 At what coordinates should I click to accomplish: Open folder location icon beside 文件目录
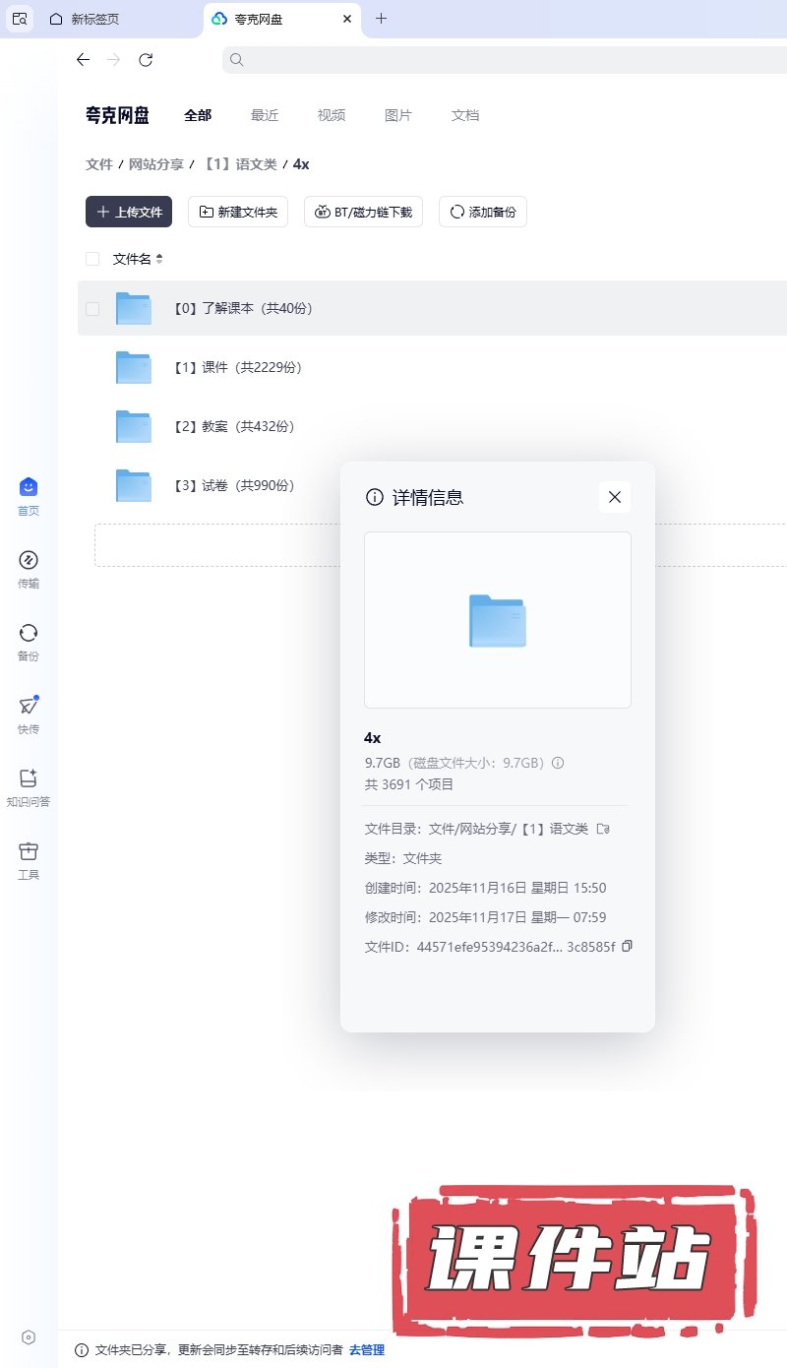pos(603,829)
